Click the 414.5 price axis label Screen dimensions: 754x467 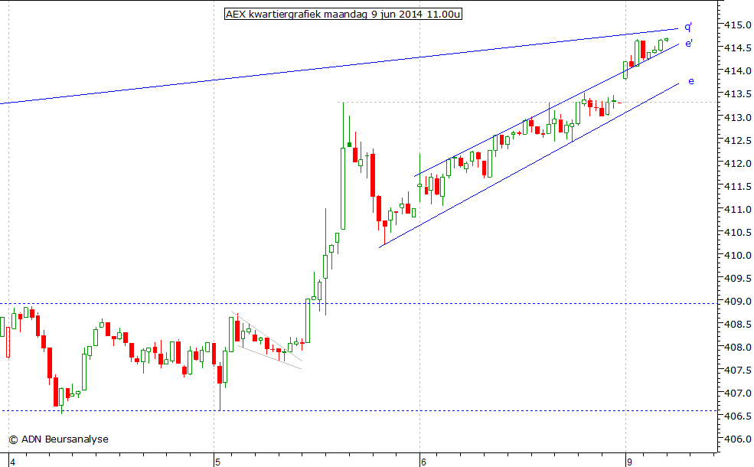pos(738,48)
